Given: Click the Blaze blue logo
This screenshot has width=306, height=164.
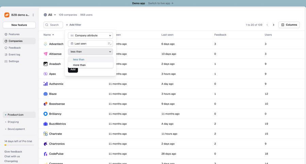Looking at the screenshot, I should pos(46,94).
